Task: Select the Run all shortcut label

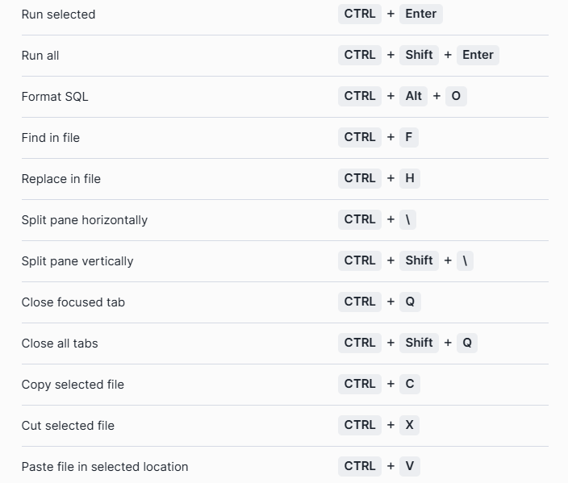Action: point(40,56)
